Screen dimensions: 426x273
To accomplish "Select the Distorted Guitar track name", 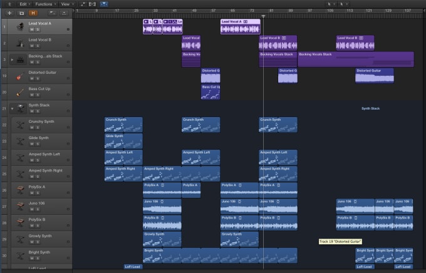I will 43,72.
